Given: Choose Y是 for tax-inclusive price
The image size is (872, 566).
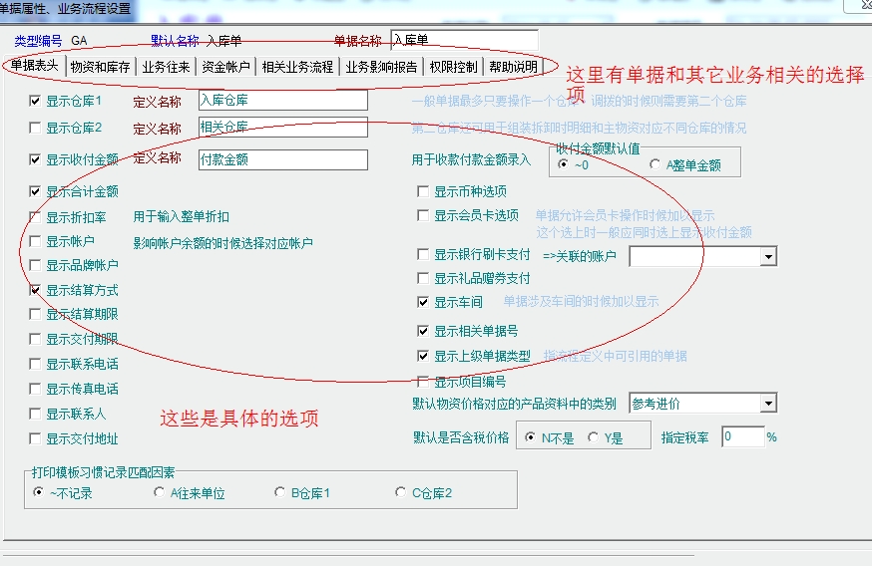Looking at the screenshot, I should pos(593,437).
